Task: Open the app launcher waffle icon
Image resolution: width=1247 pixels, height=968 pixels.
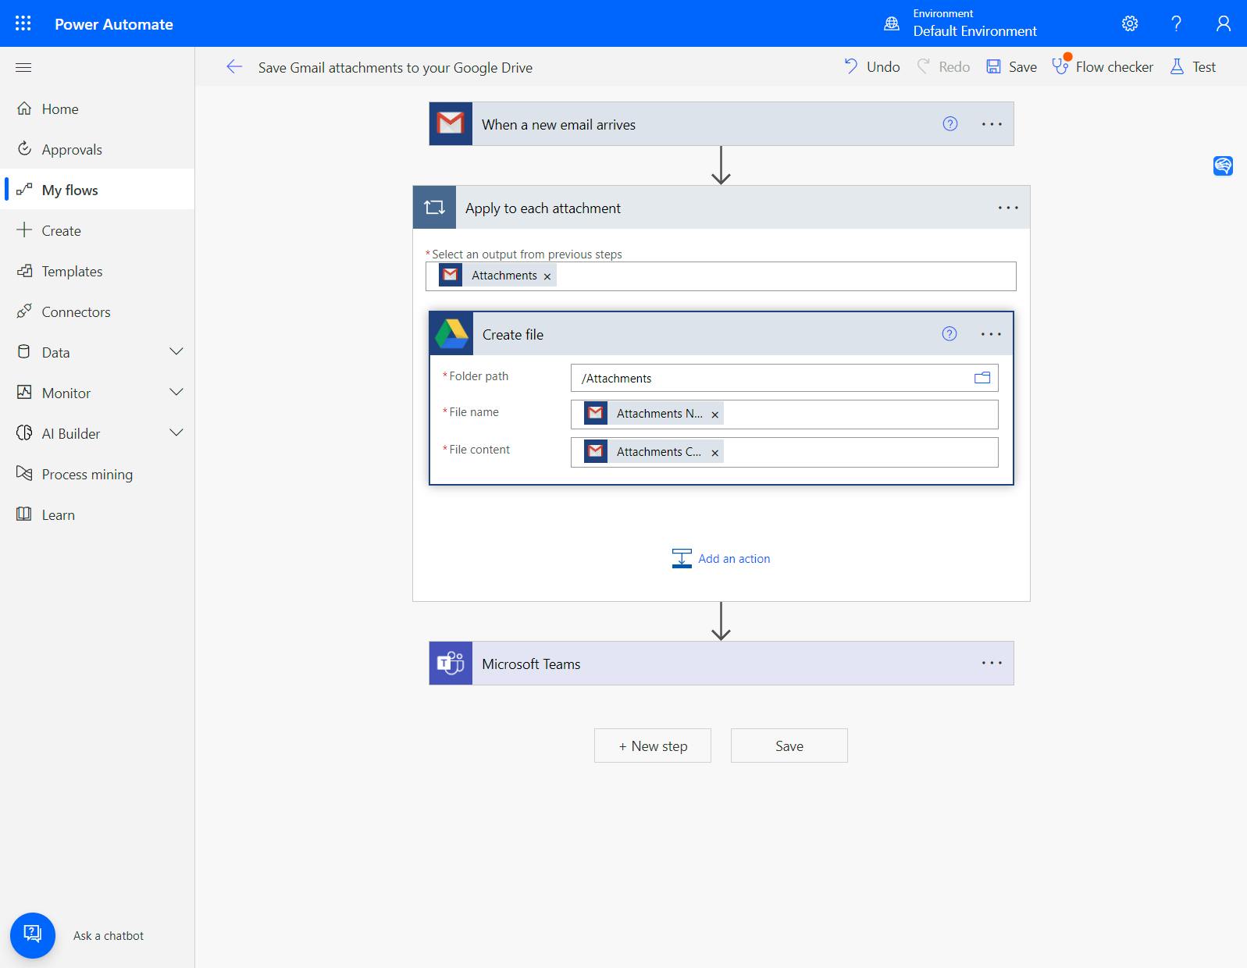Action: tap(23, 23)
